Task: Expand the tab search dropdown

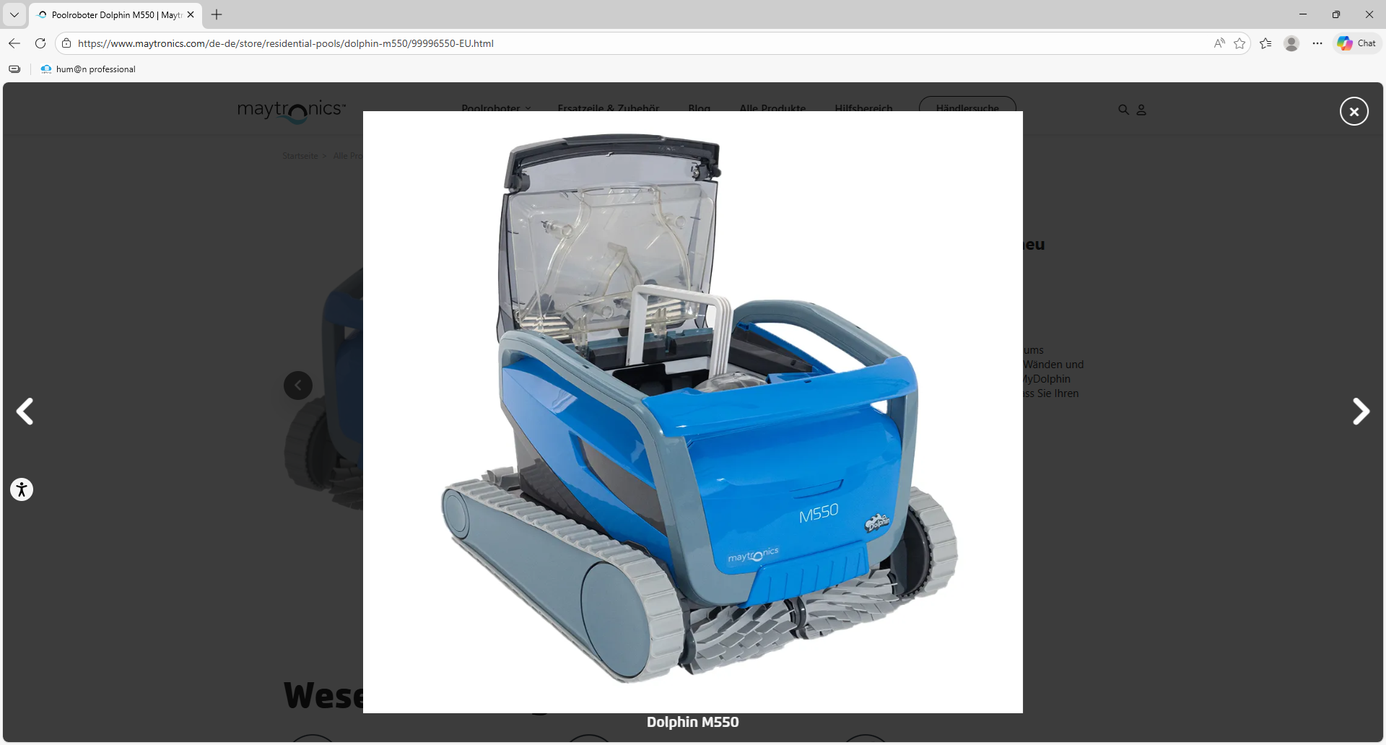Action: 14,14
